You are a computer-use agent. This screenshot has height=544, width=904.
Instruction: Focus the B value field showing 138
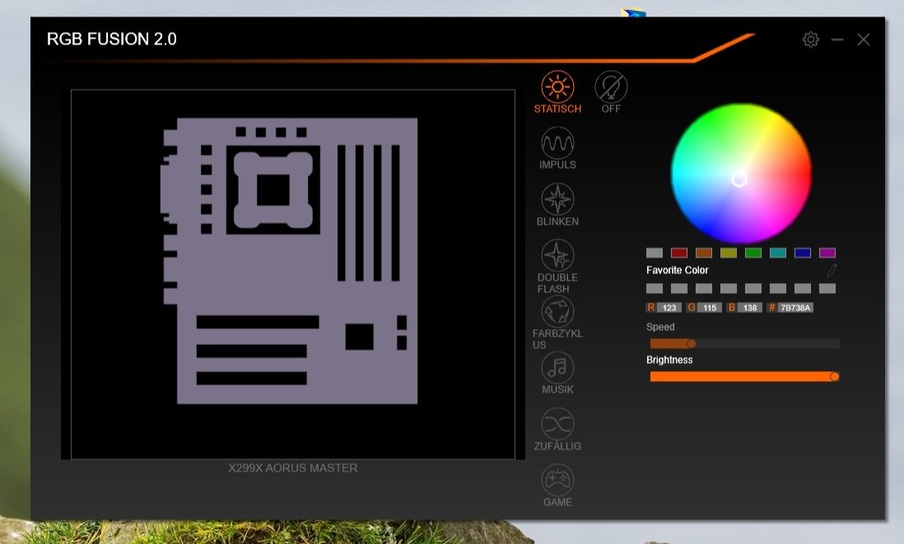(749, 308)
